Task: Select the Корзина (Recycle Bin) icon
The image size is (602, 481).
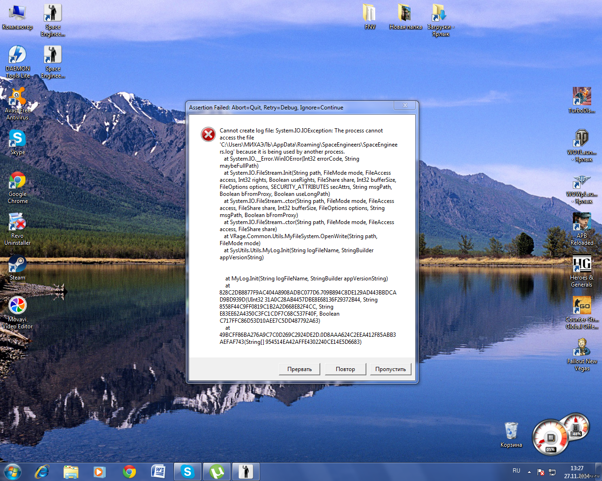Action: 511,431
